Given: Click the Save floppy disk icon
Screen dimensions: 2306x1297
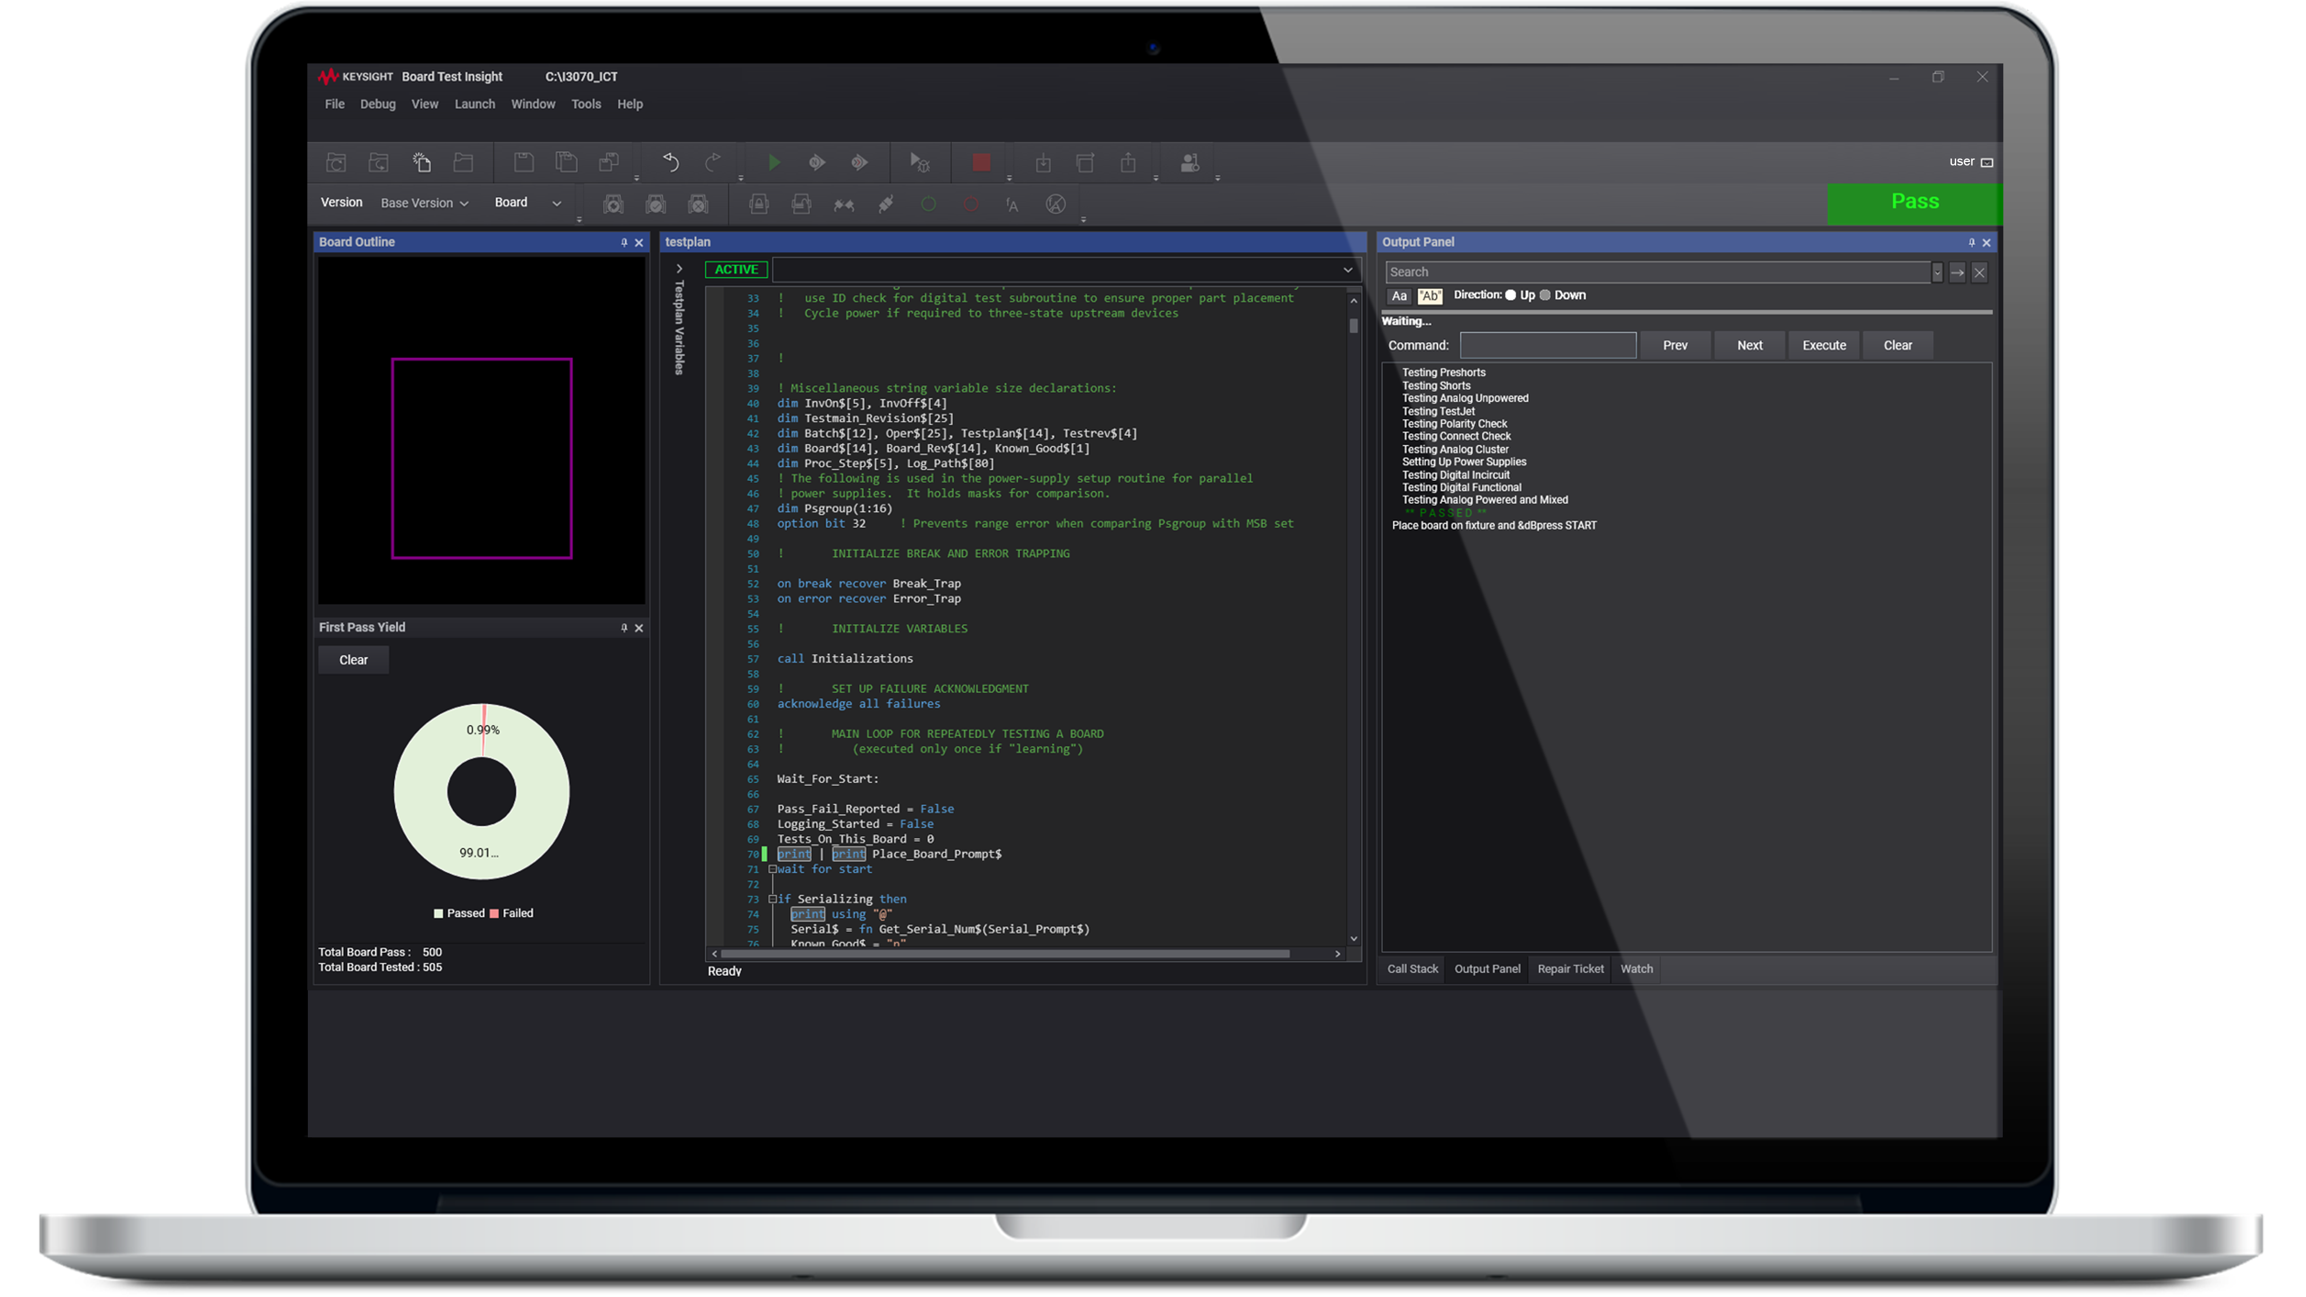Looking at the screenshot, I should click(523, 162).
